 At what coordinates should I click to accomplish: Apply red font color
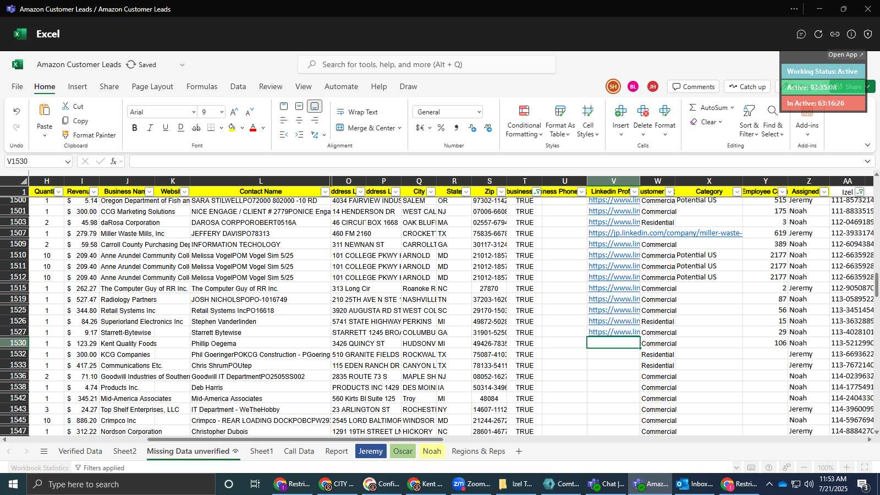[x=253, y=128]
